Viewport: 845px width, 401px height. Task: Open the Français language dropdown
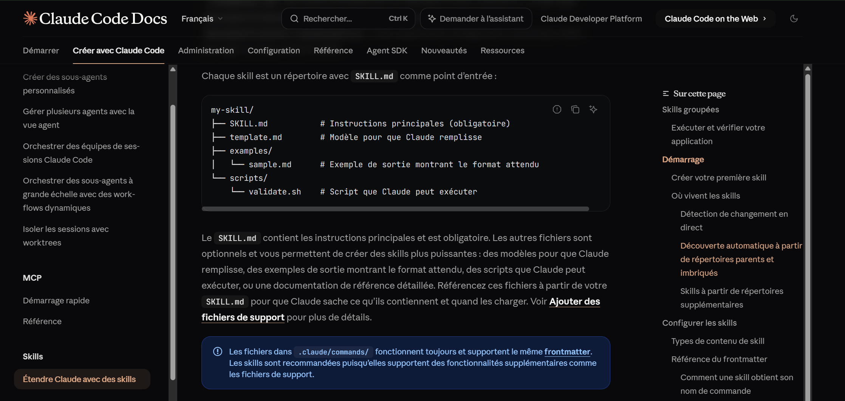click(x=202, y=19)
